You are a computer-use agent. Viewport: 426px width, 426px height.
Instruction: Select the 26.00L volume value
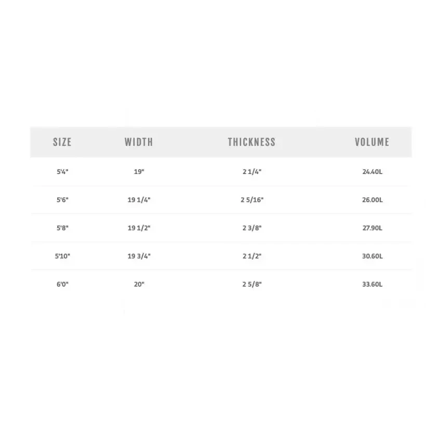click(x=372, y=199)
